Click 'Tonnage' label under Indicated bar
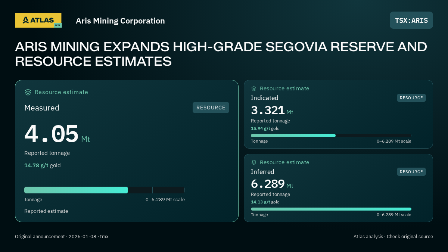 (259, 141)
